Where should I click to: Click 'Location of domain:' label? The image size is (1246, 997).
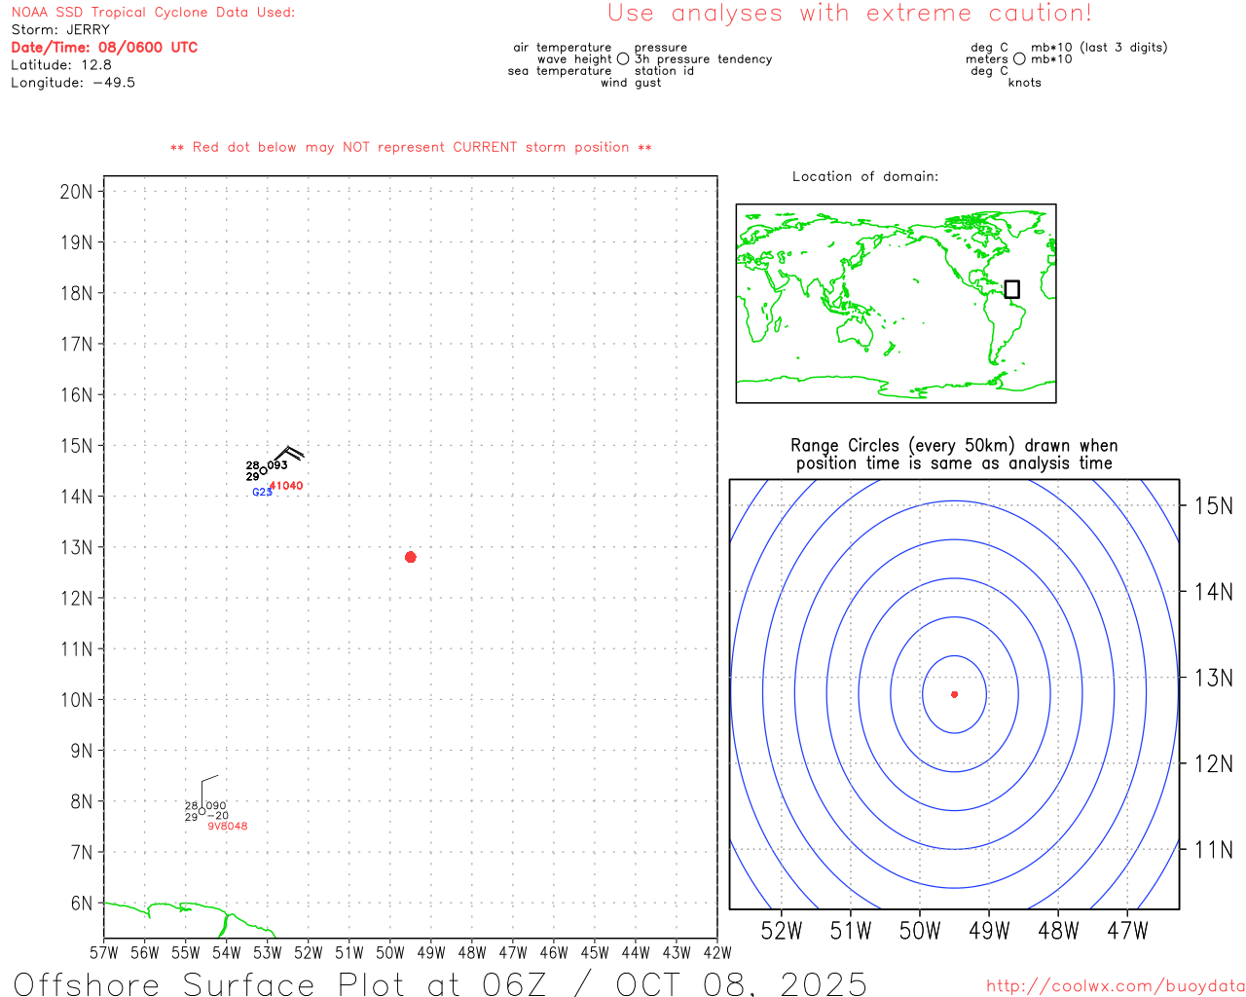[x=865, y=176]
